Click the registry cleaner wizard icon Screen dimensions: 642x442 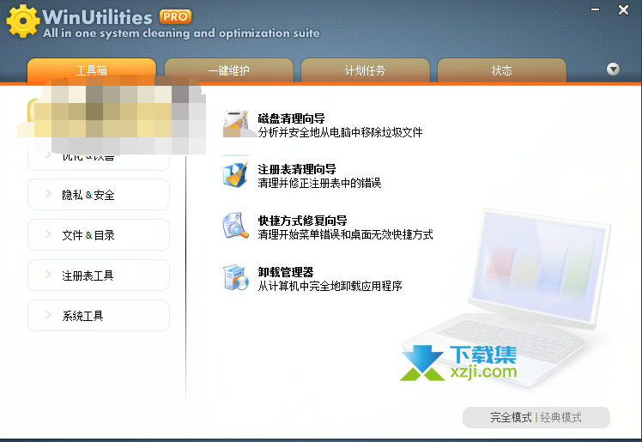[236, 175]
